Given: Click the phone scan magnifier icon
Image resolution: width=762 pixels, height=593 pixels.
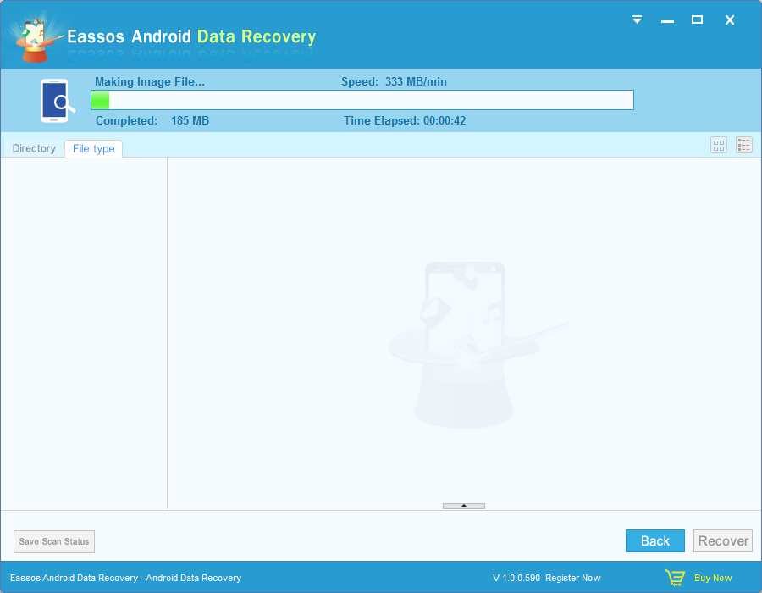Looking at the screenshot, I should click(x=58, y=101).
